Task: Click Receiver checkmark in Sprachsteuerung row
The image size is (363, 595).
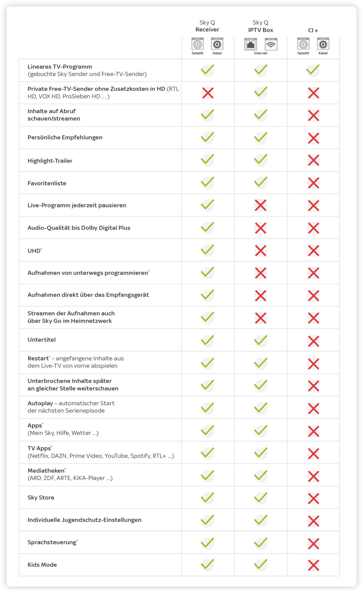Action: click(x=207, y=542)
